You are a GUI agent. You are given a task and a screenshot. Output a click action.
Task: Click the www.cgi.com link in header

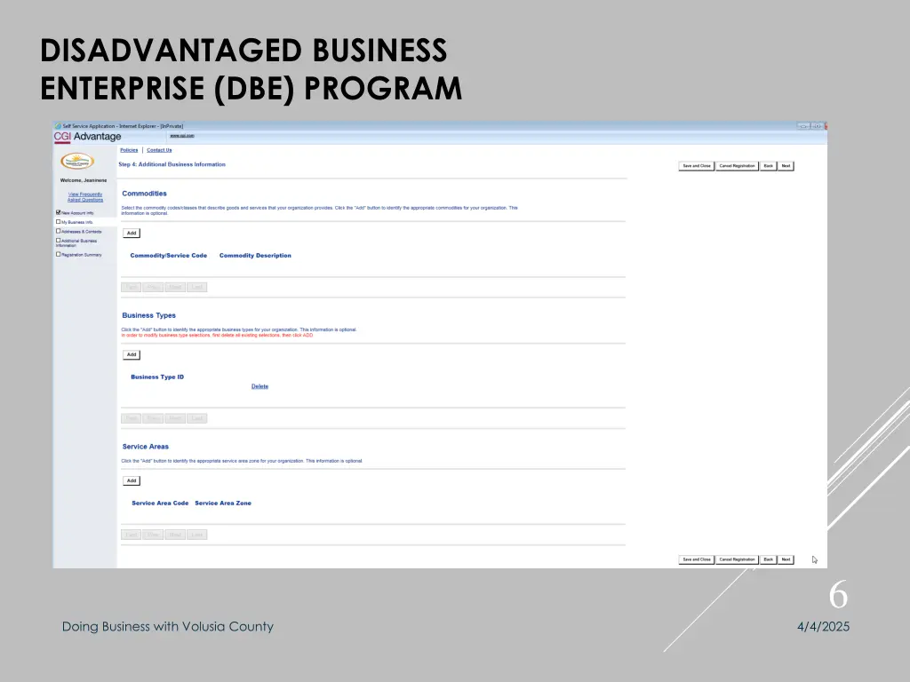tap(182, 136)
